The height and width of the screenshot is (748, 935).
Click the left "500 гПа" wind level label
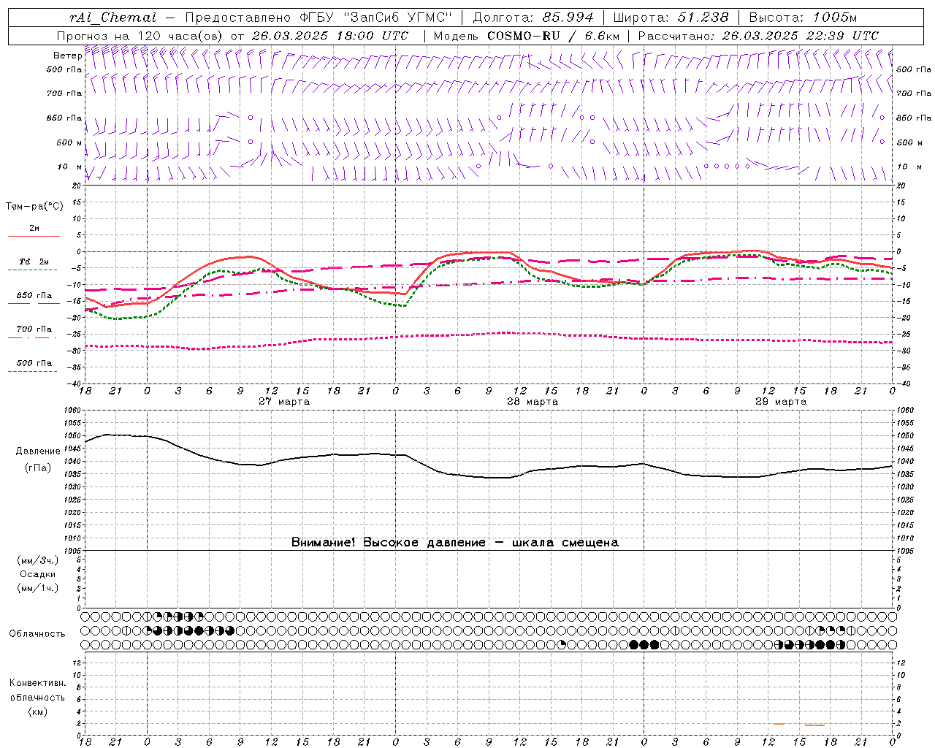click(x=64, y=69)
